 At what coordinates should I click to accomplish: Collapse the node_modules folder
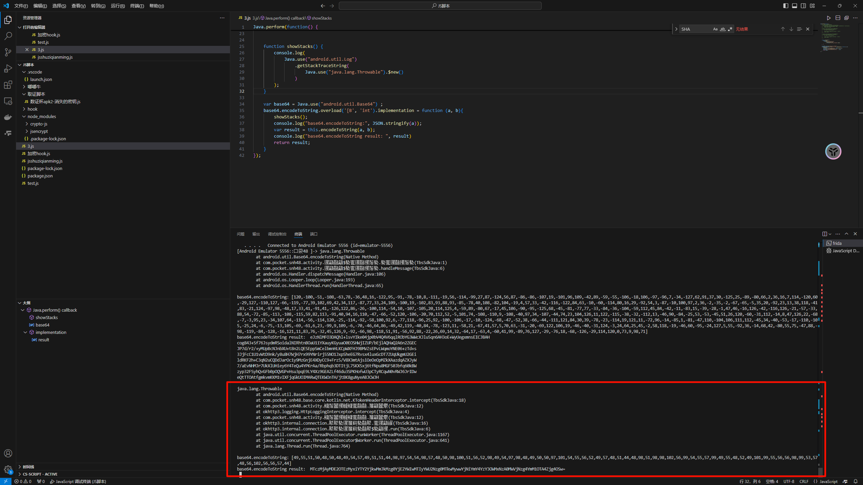click(x=41, y=116)
